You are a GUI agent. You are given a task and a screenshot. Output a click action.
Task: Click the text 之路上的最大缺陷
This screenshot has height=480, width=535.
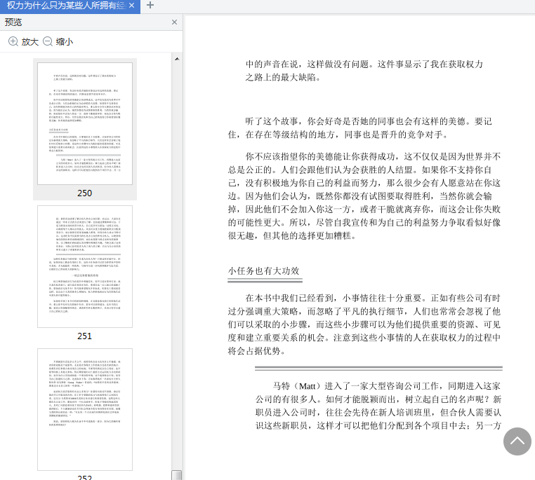283,78
